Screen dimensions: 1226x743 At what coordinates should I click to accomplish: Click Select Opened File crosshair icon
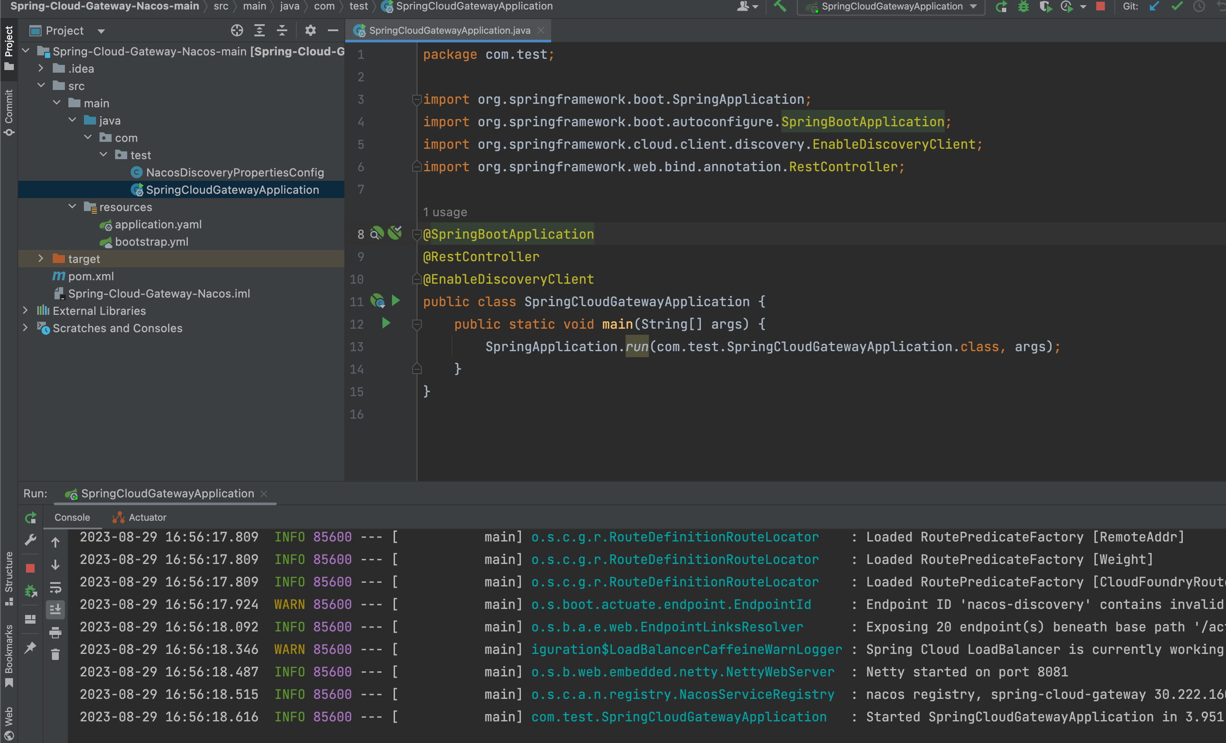click(x=237, y=31)
